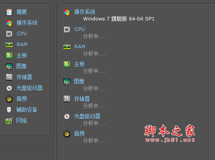Go to 图像 in the sidebar
The width and height of the screenshot is (215, 160).
[21, 67]
